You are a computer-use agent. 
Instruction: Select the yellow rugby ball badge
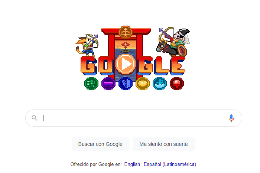[143, 84]
